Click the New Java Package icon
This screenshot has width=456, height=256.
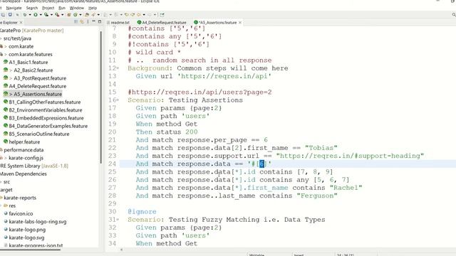coord(69,14)
